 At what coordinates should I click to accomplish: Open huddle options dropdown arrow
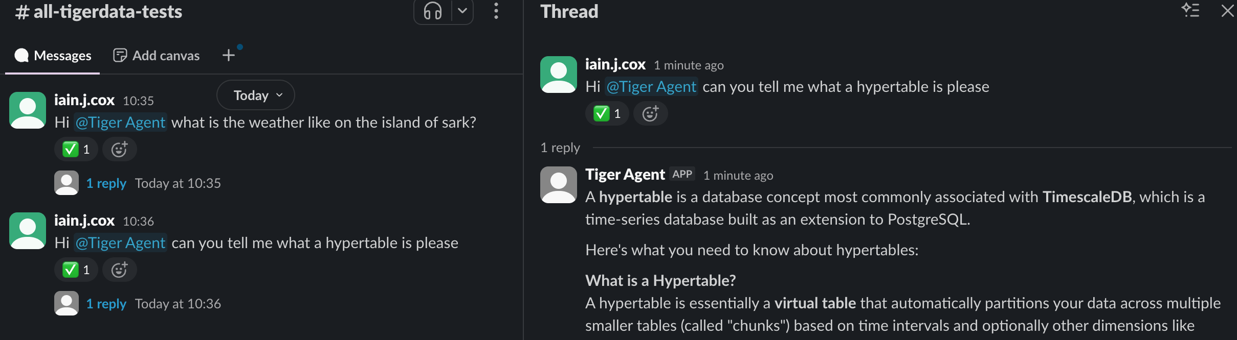pos(462,11)
